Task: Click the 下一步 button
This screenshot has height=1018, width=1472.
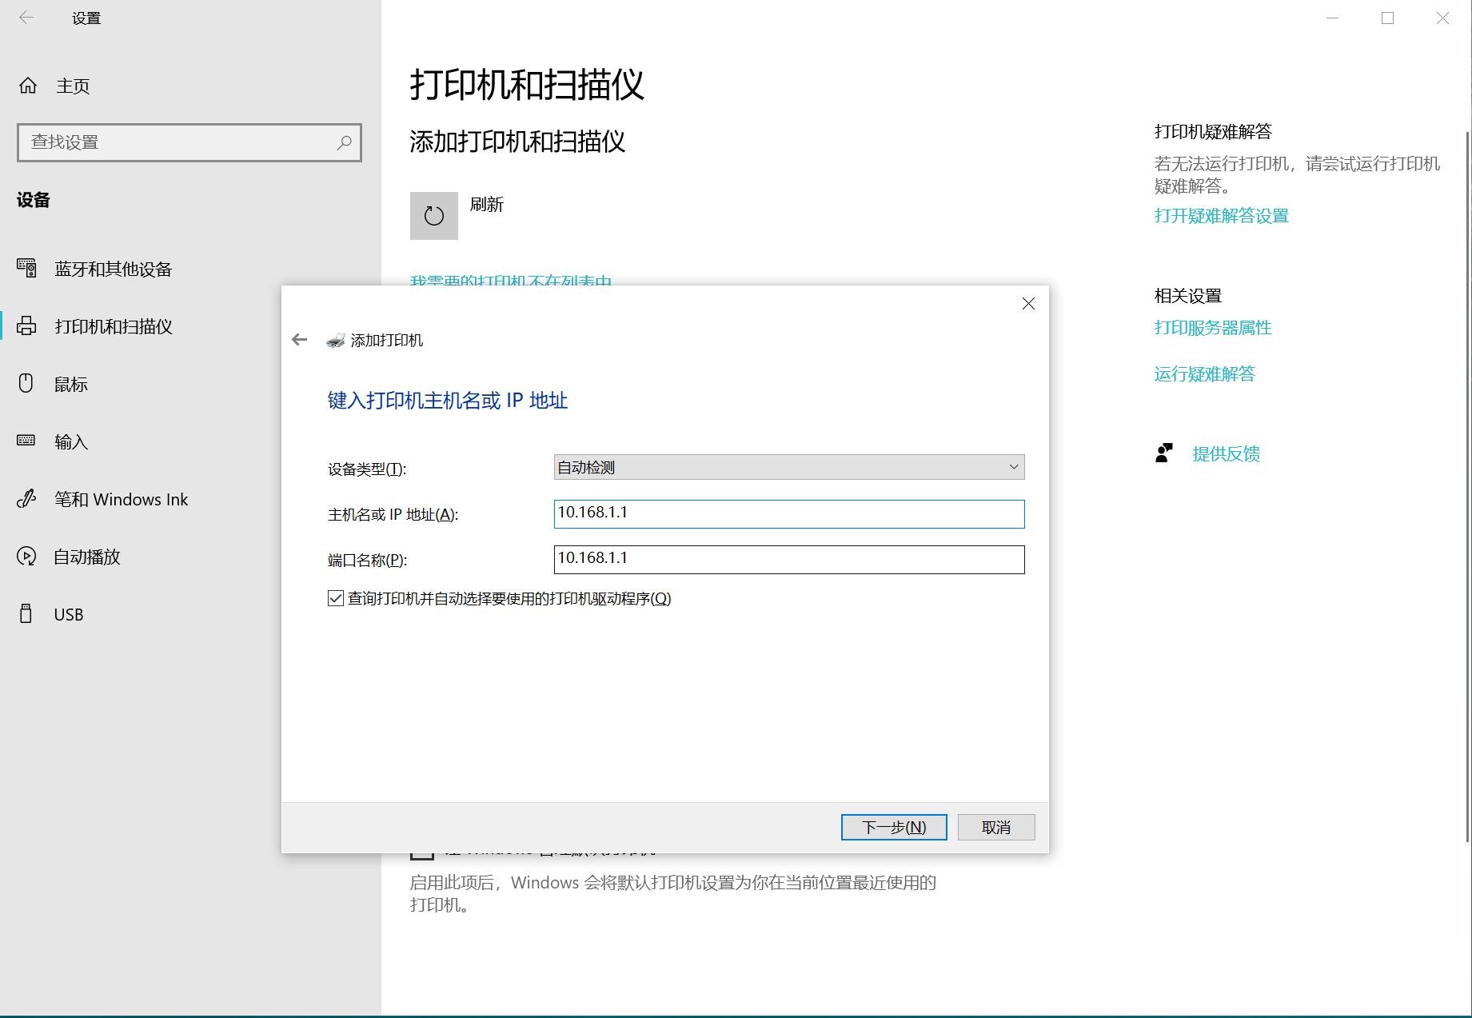Action: coord(893,827)
